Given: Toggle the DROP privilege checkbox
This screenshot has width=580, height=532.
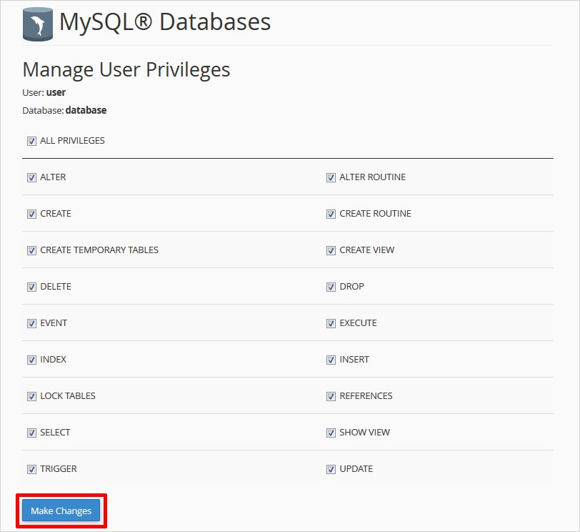Looking at the screenshot, I should click(x=331, y=287).
